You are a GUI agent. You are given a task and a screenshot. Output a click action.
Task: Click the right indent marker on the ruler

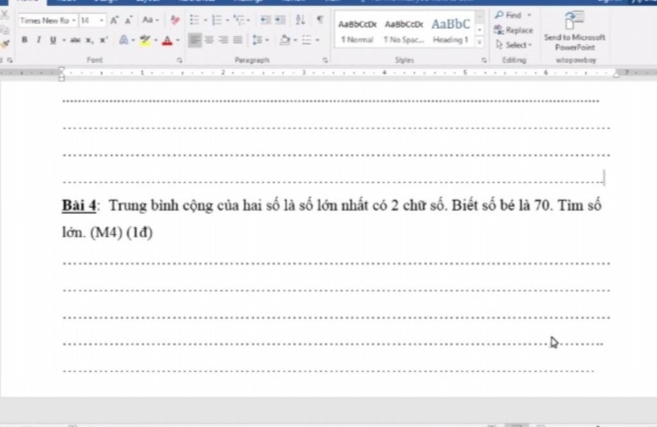[617, 74]
